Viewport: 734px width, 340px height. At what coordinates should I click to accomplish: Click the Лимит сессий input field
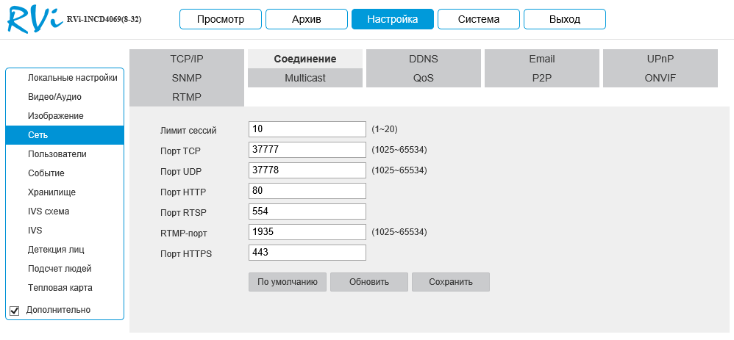(x=307, y=129)
